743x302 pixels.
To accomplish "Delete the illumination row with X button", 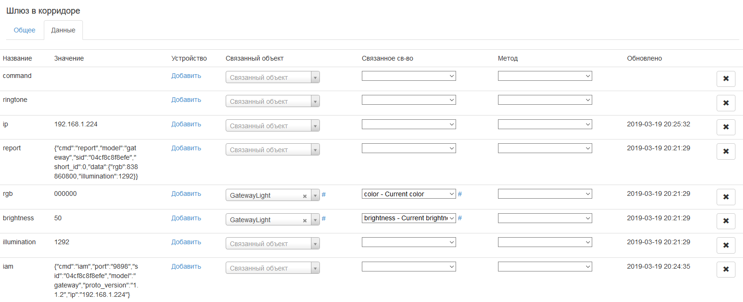I will tap(726, 245).
